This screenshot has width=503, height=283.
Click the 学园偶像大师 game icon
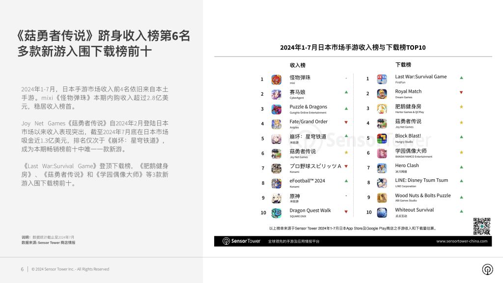click(382, 153)
